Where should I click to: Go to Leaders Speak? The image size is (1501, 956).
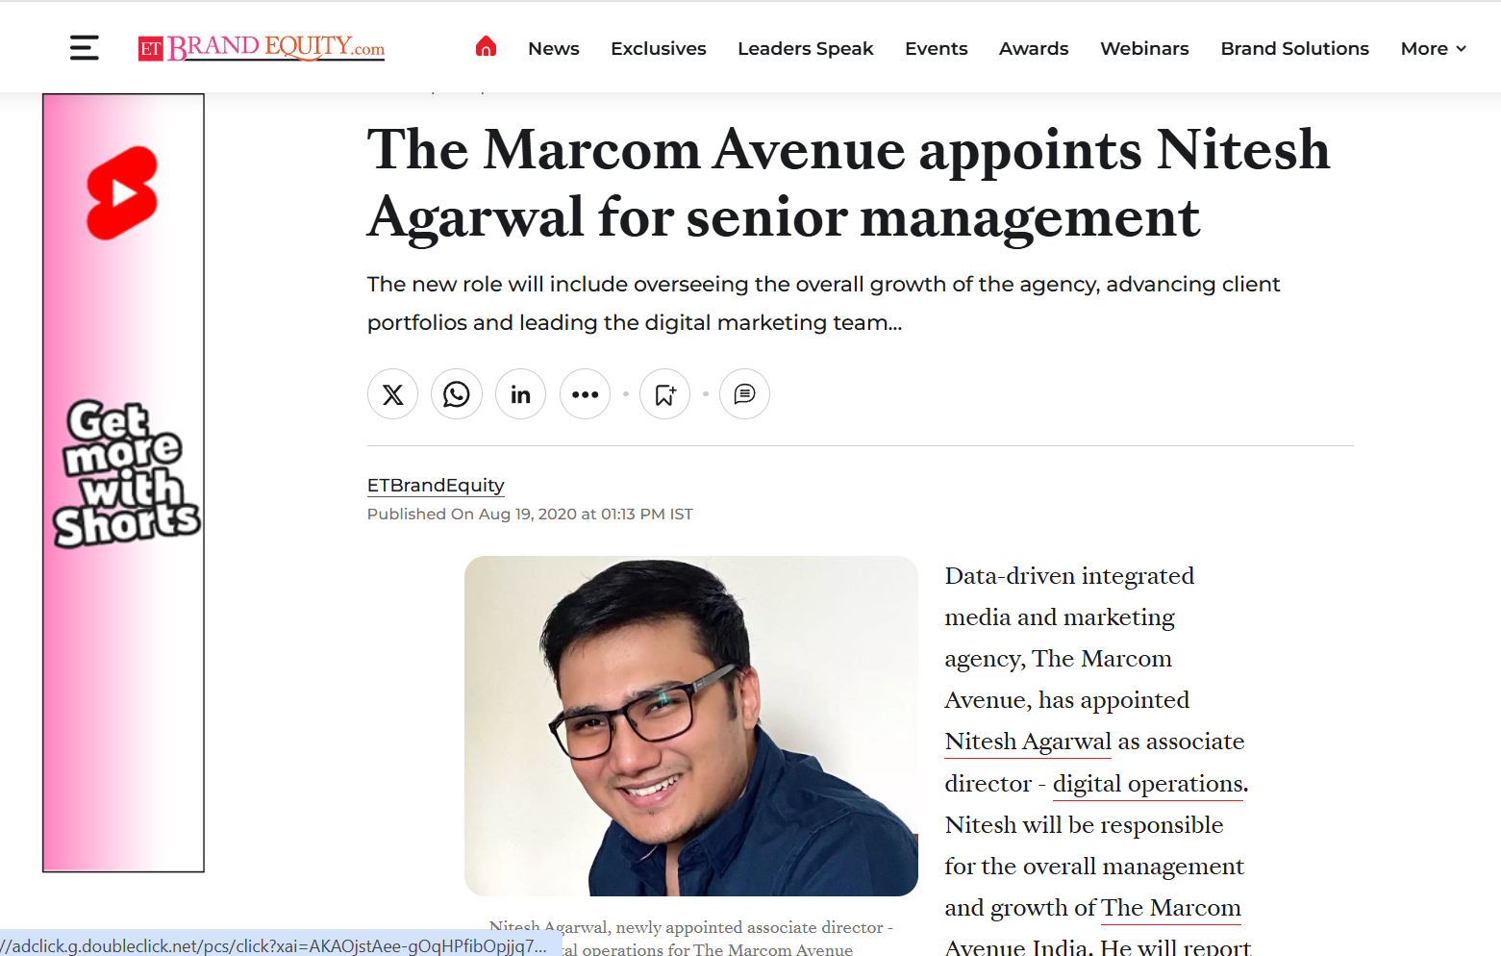click(806, 48)
